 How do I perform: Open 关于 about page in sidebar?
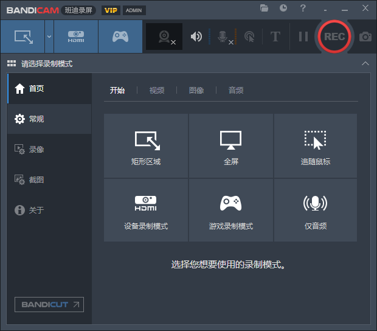coord(49,210)
